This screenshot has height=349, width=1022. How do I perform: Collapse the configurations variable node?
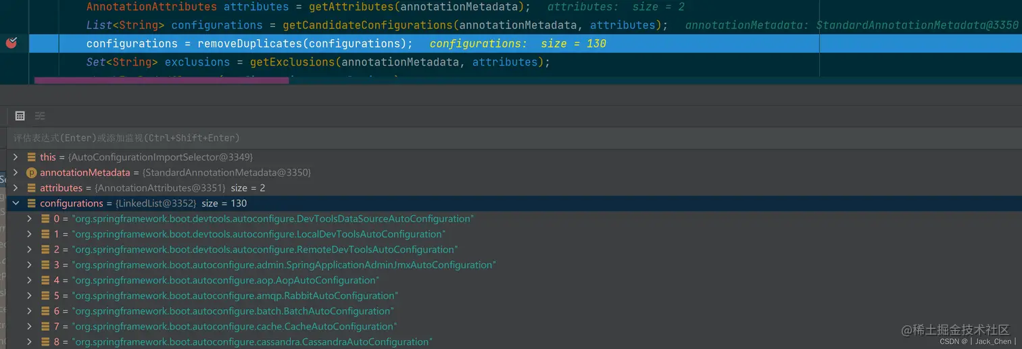pos(16,203)
